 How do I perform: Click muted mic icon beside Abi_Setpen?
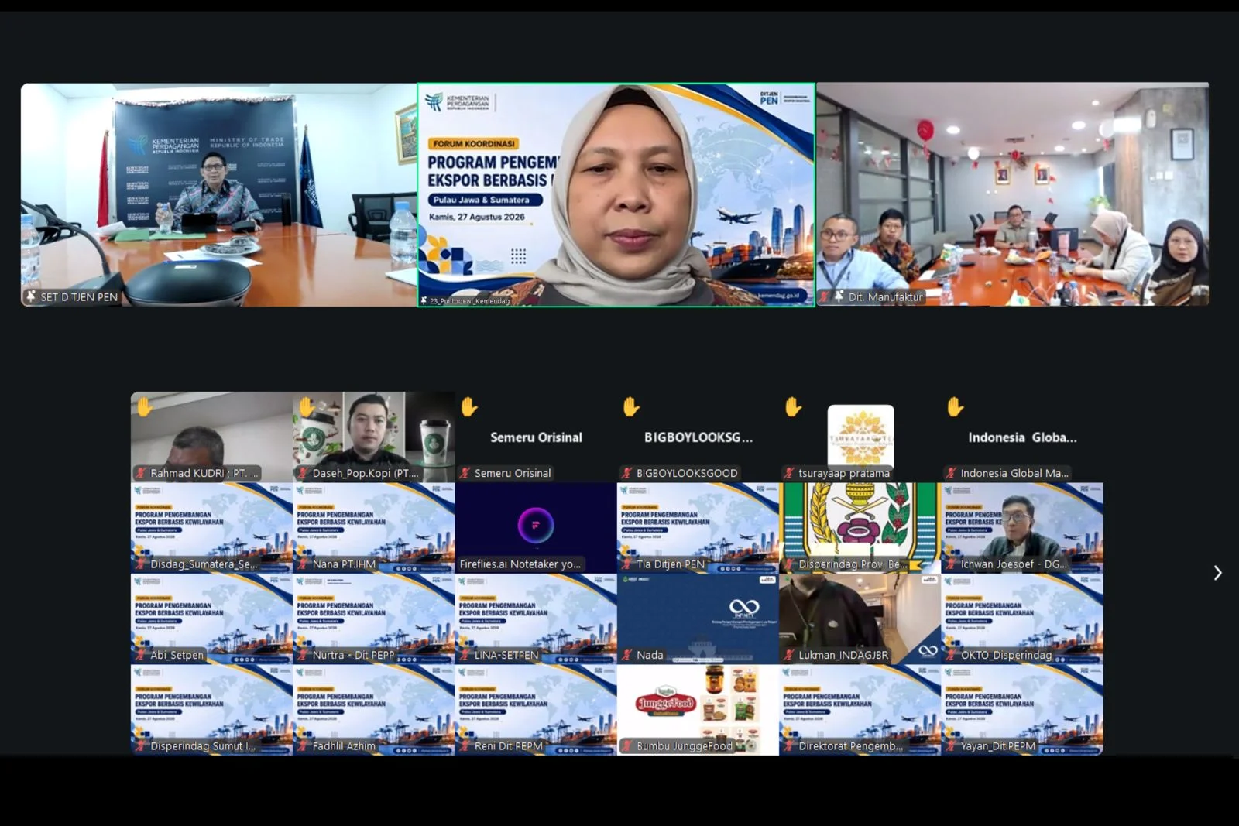141,655
